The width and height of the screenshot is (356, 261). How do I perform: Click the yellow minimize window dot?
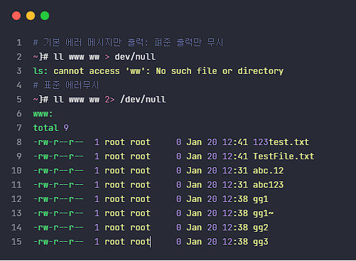(x=31, y=16)
